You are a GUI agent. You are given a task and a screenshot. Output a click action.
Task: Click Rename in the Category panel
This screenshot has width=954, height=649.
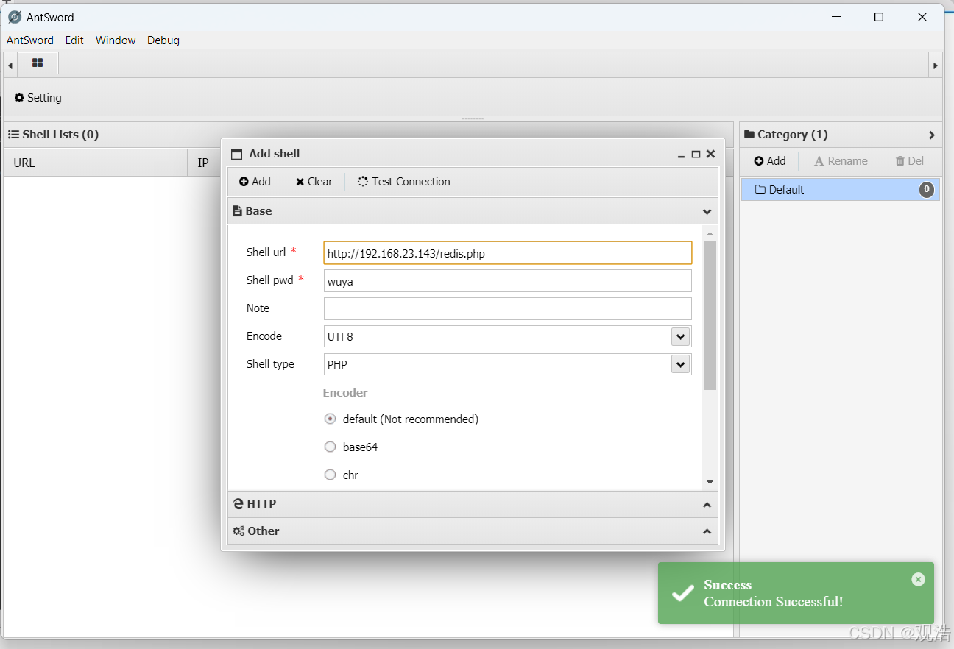pos(841,161)
